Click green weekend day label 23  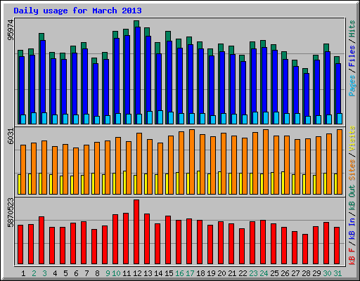(253, 273)
